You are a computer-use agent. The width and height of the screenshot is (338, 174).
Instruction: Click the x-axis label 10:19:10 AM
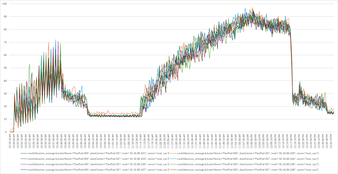(10, 141)
